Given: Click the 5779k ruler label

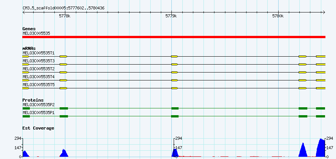Looking at the screenshot, I should [x=171, y=16].
